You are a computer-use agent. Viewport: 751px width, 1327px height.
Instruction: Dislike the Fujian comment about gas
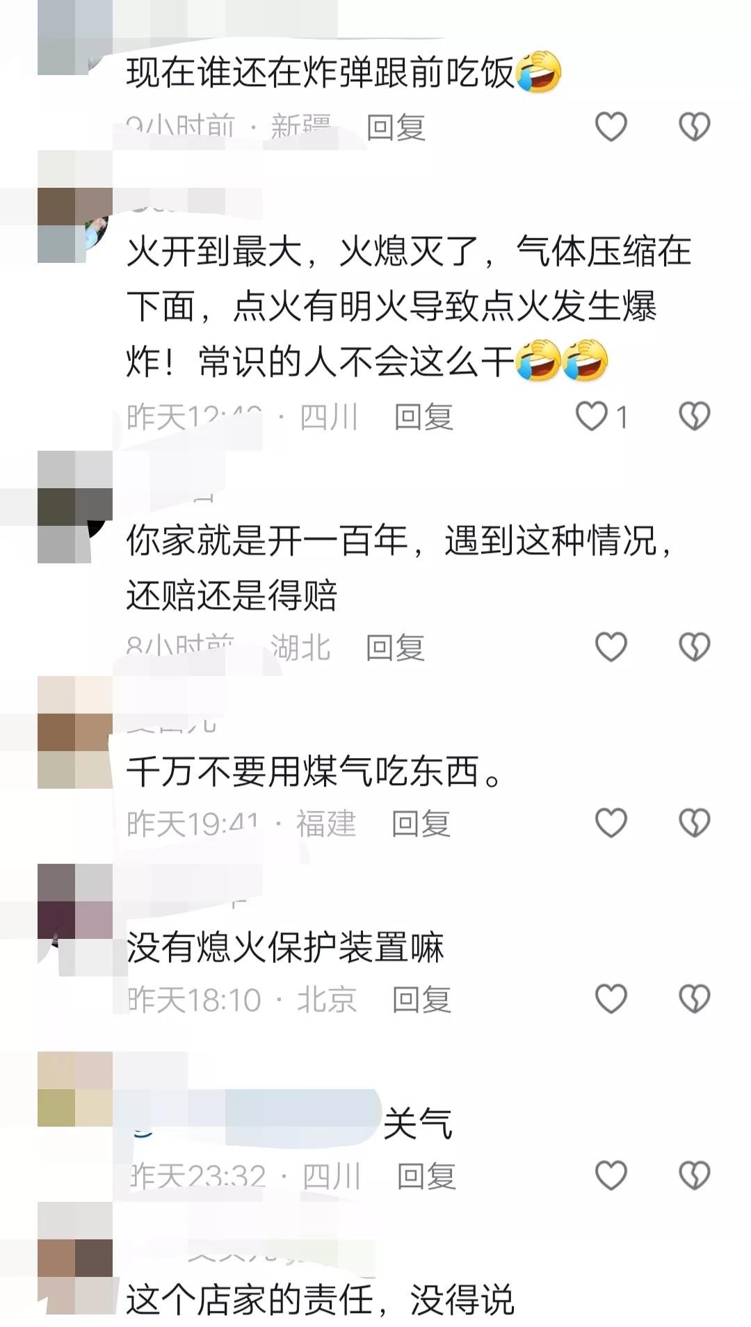[x=694, y=823]
